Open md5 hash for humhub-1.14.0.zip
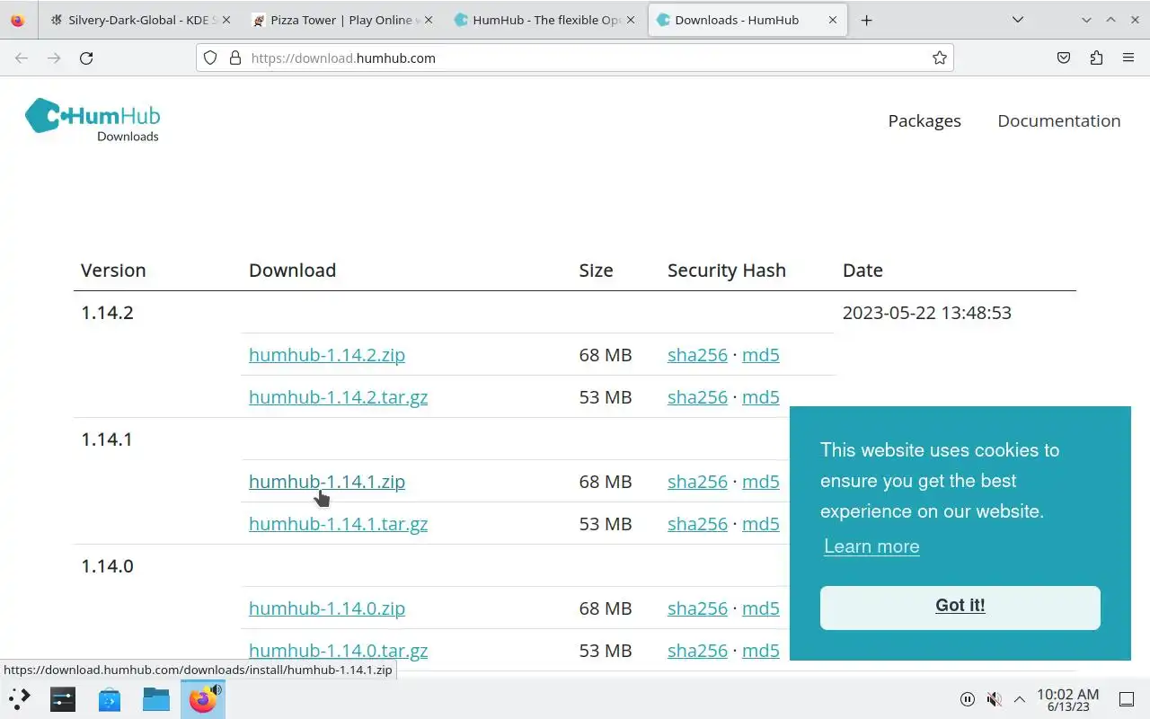Viewport: 1150px width, 719px height. [760, 608]
